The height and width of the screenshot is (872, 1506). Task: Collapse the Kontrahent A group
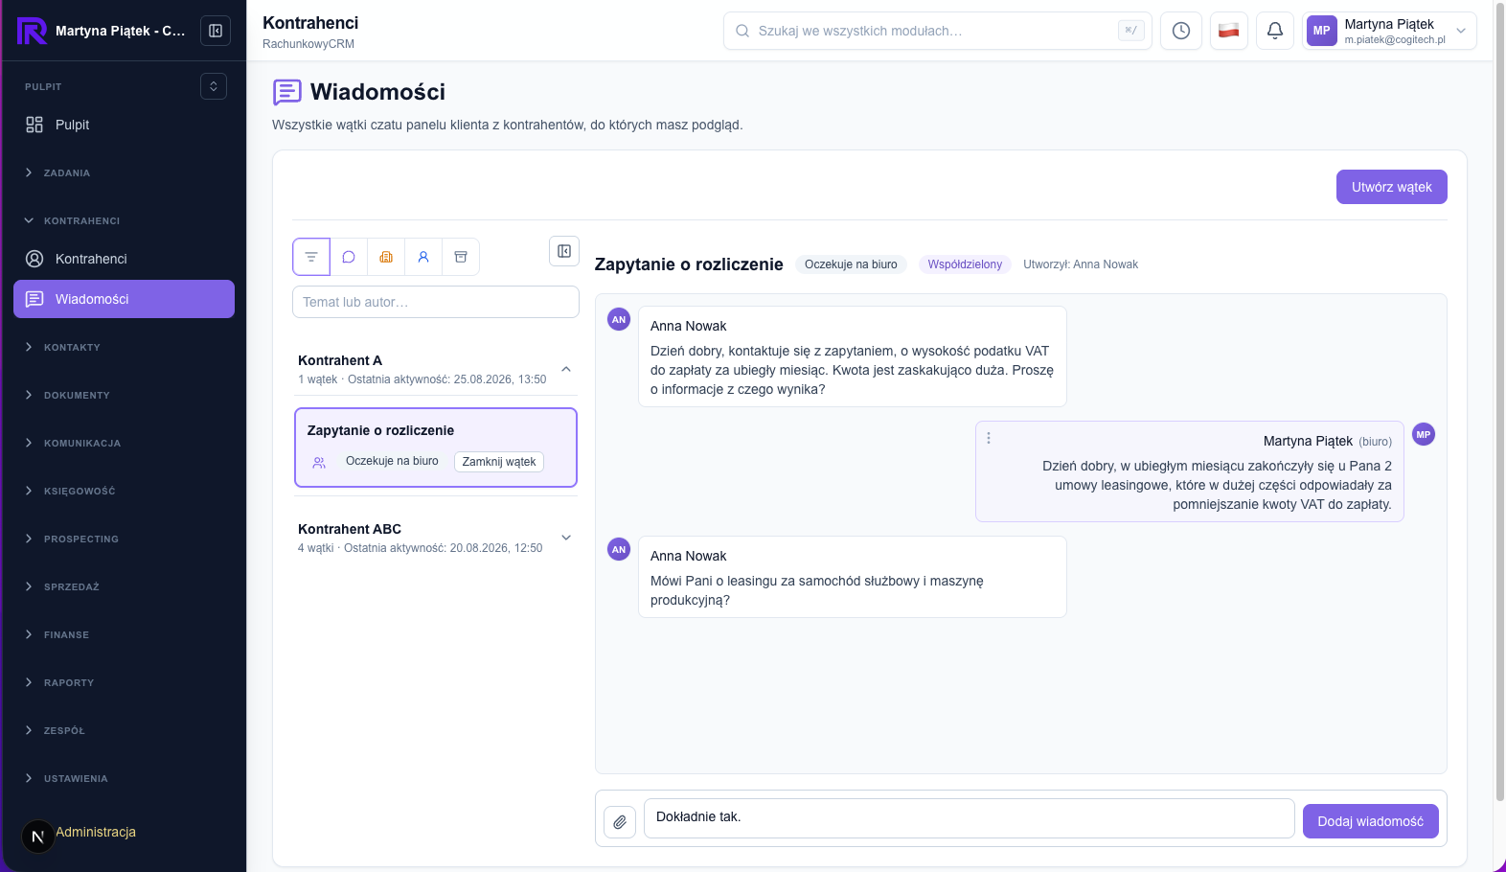point(566,369)
